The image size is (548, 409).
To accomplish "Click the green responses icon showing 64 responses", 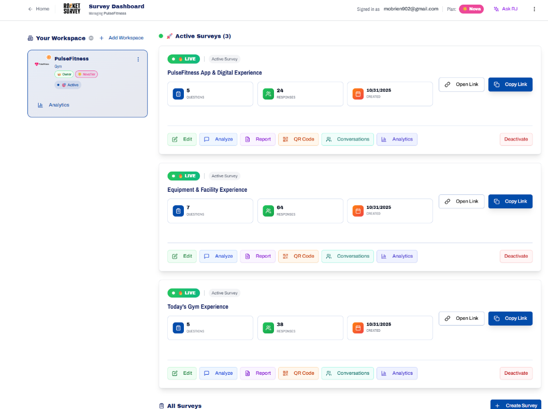I will pyautogui.click(x=268, y=210).
